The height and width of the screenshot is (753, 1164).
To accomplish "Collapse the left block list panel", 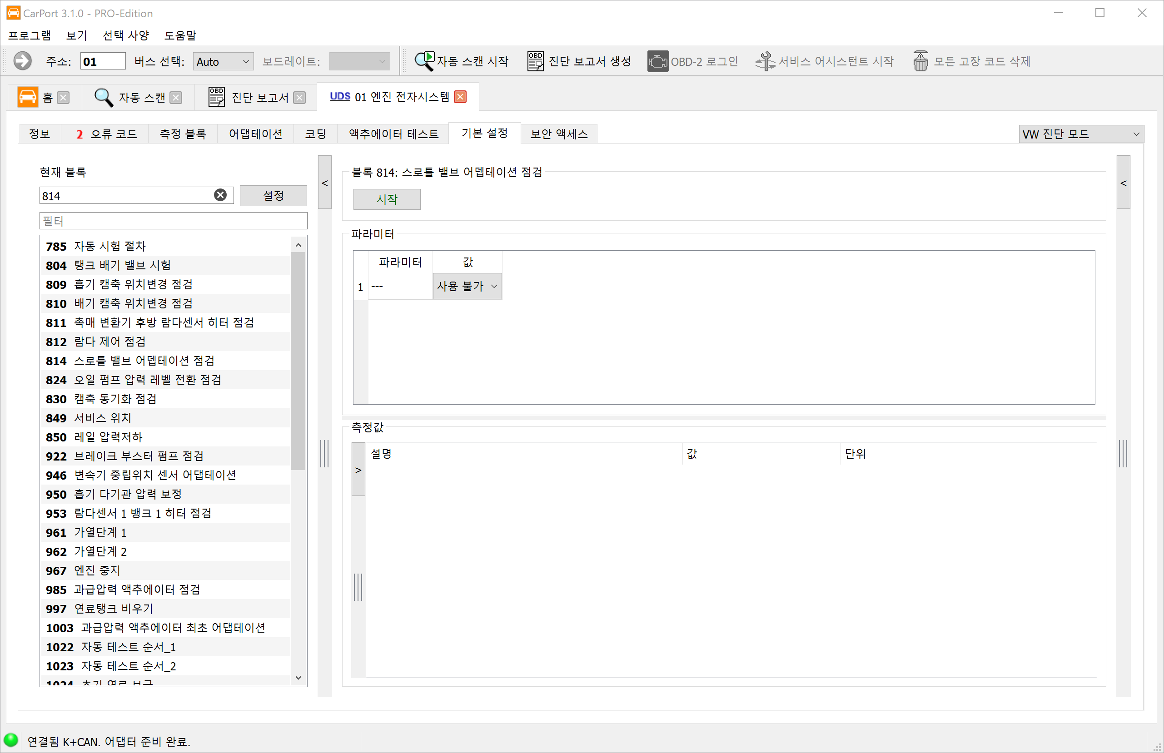I will click(x=325, y=183).
